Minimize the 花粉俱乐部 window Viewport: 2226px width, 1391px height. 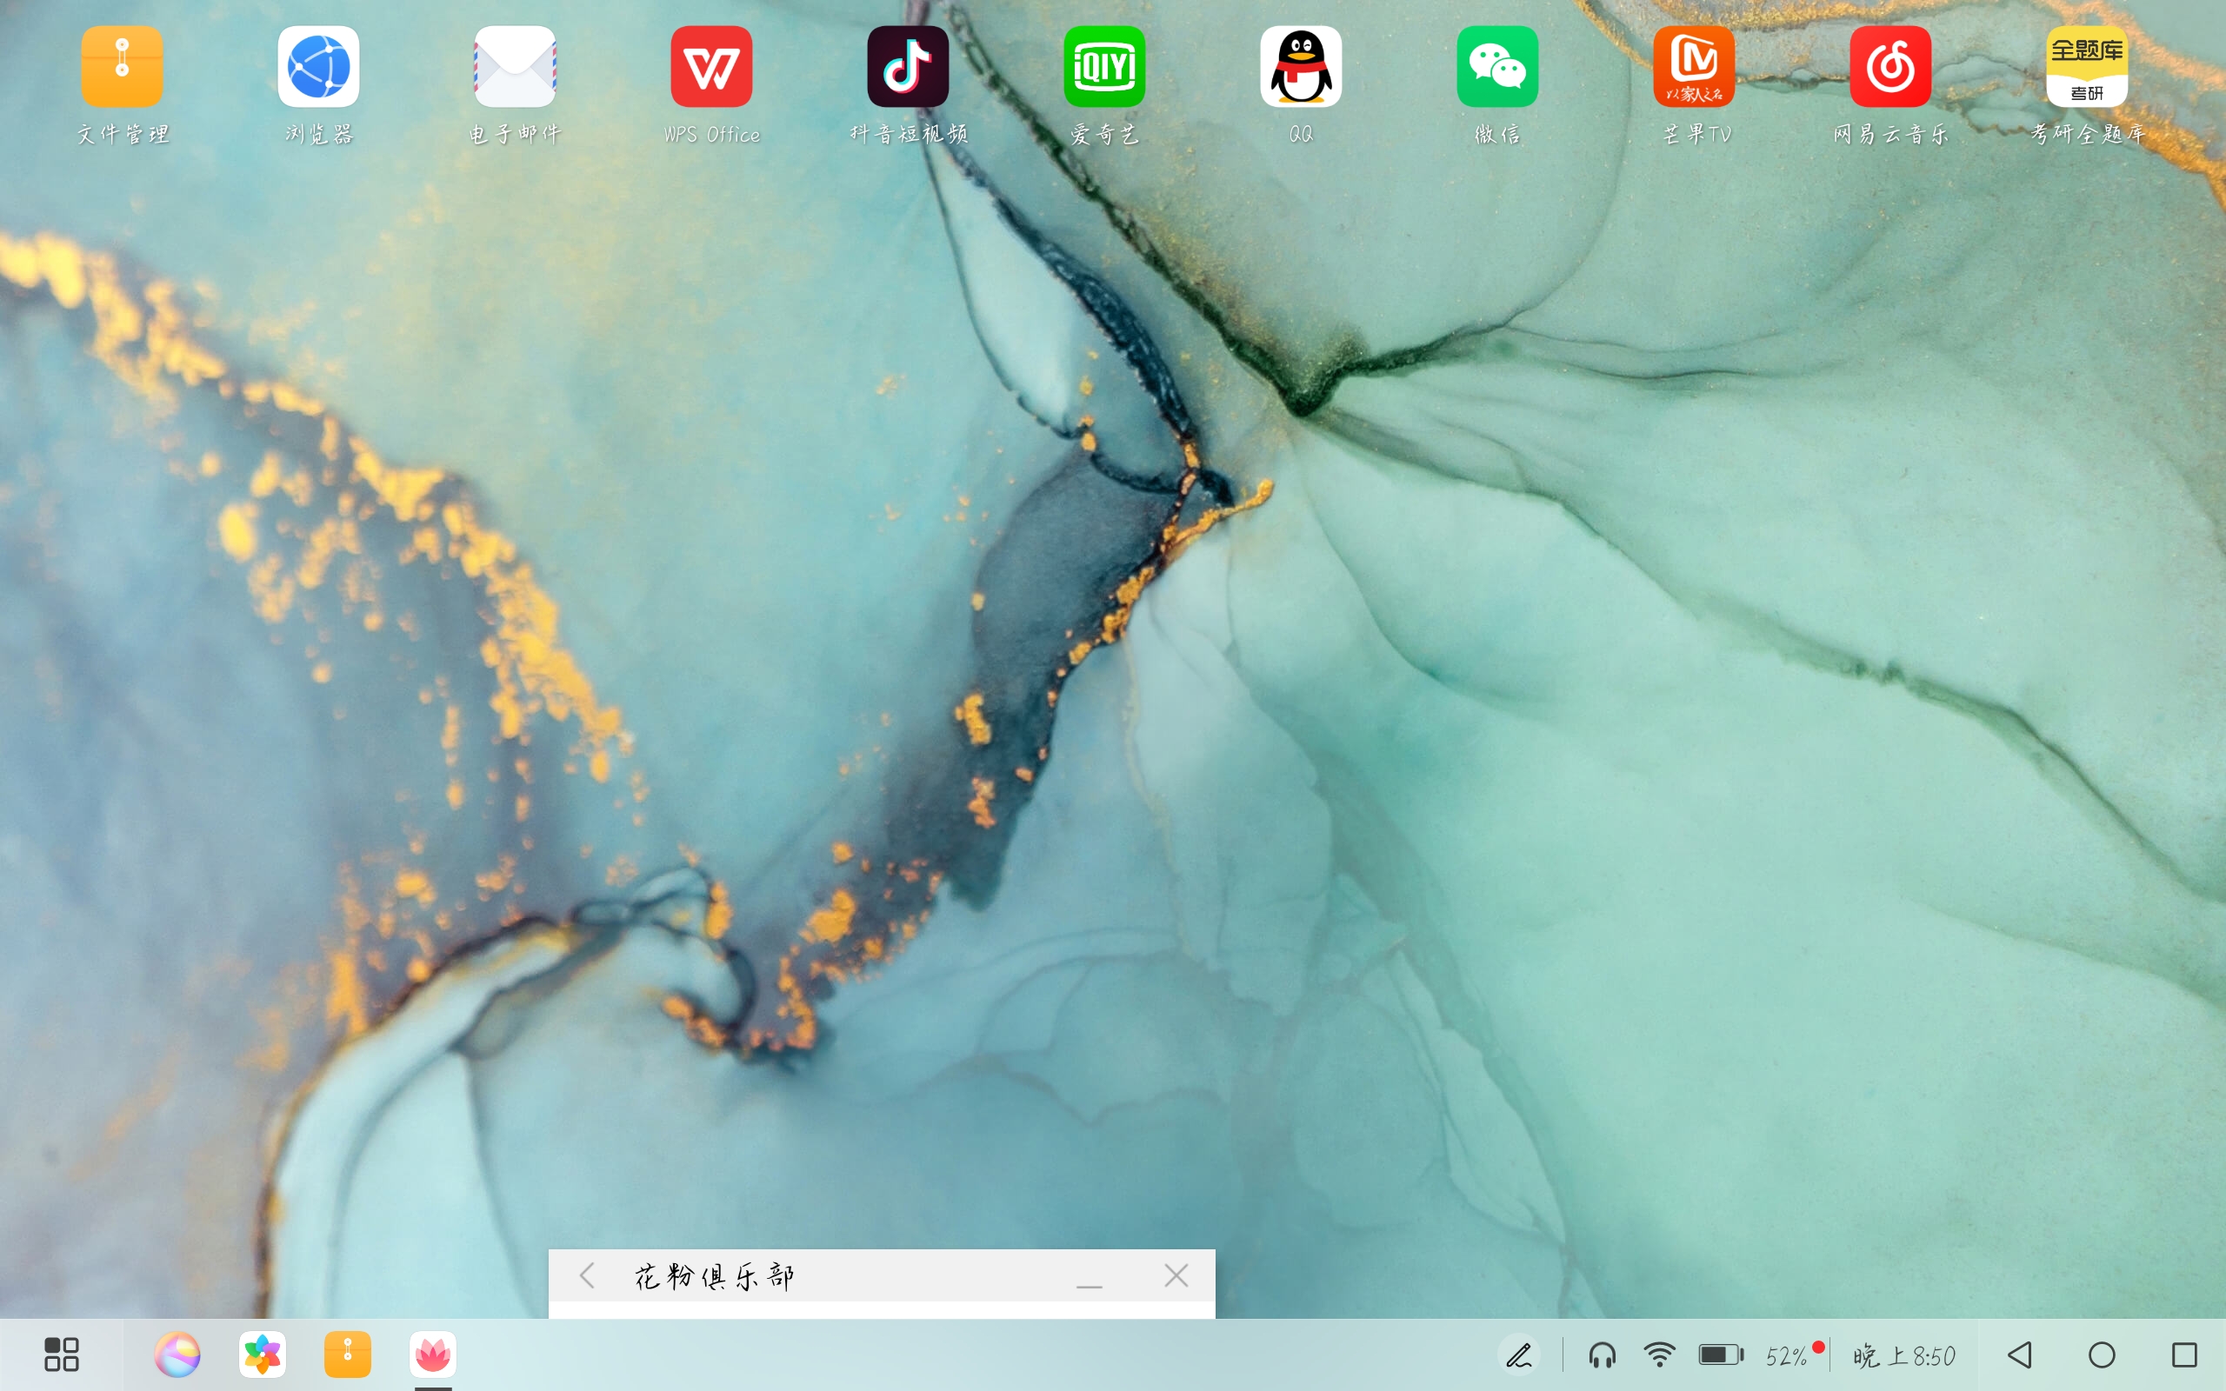click(x=1089, y=1279)
